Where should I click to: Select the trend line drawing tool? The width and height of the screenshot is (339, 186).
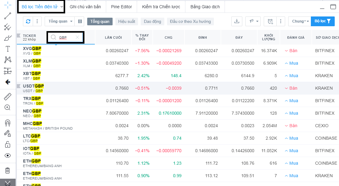pyautogui.click(x=8, y=16)
